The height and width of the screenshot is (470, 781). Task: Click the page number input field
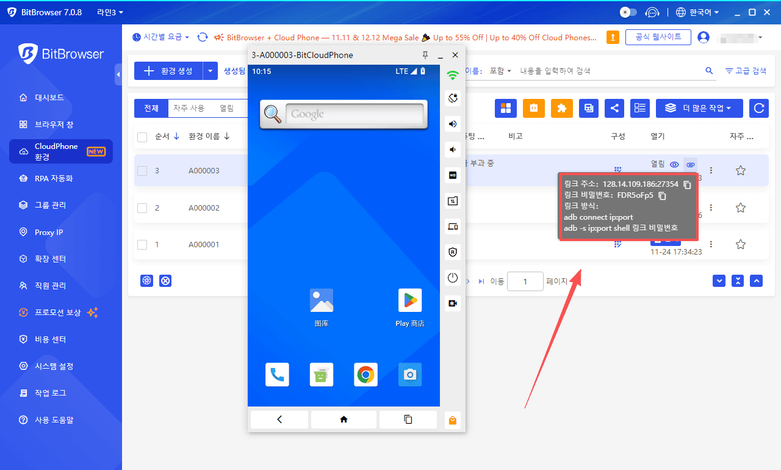(x=525, y=281)
